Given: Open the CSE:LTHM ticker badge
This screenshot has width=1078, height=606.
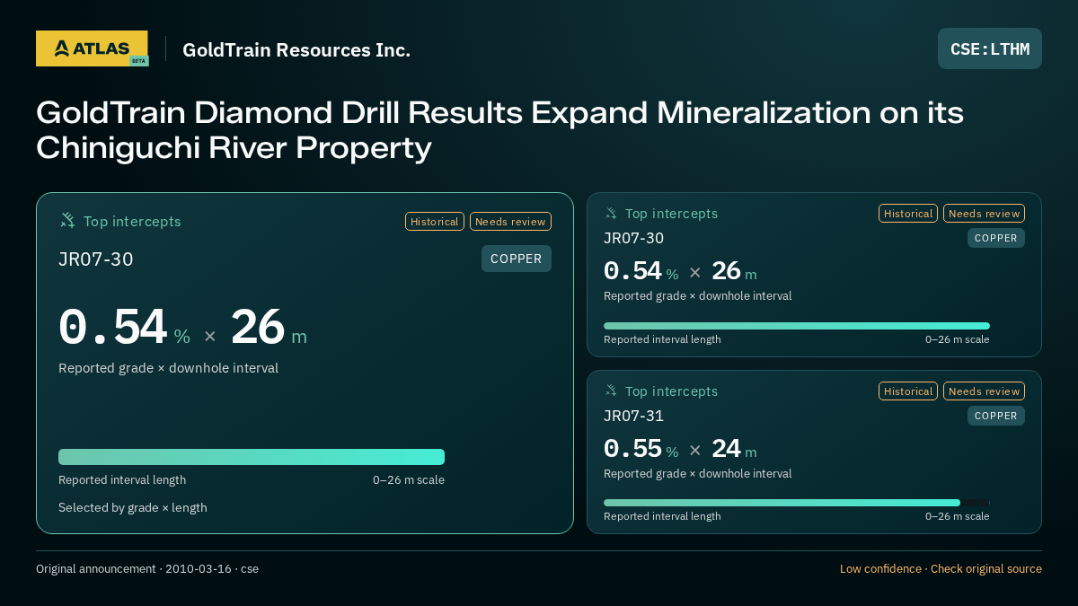Looking at the screenshot, I should pos(990,48).
